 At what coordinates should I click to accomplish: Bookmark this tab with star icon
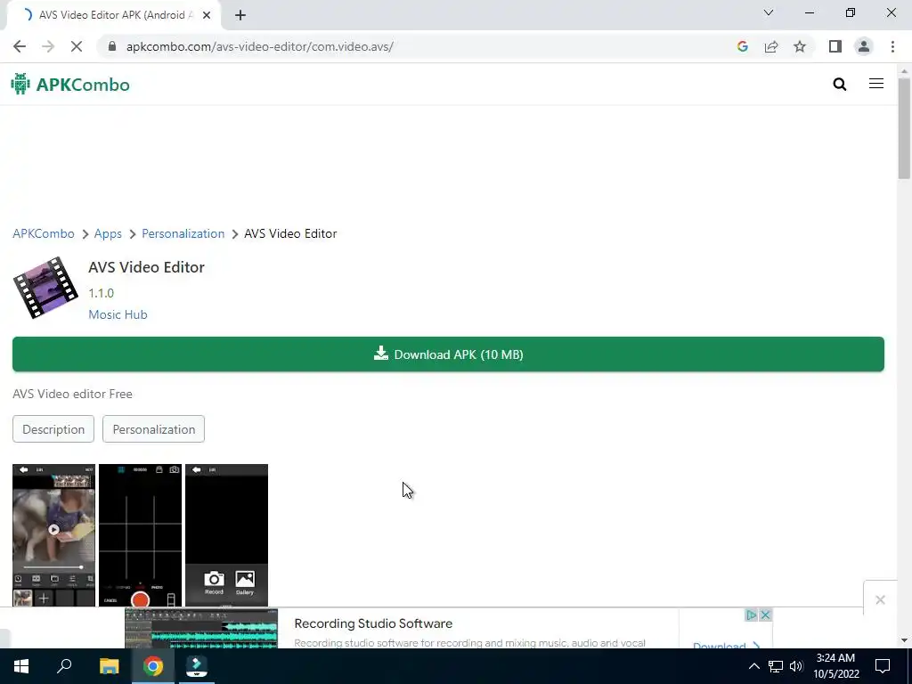coord(800,46)
